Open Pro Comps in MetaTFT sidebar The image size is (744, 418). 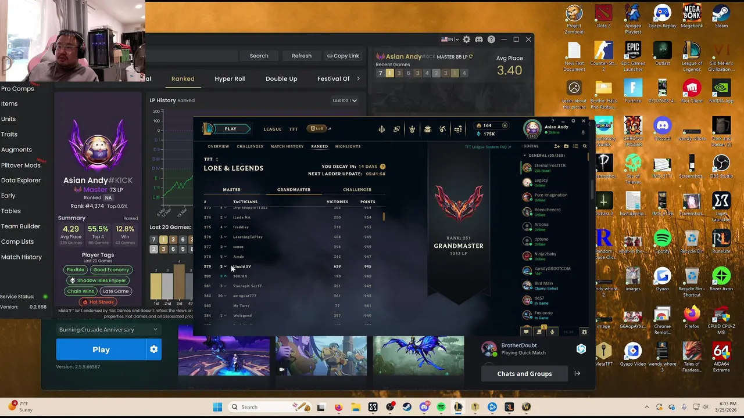(17, 89)
